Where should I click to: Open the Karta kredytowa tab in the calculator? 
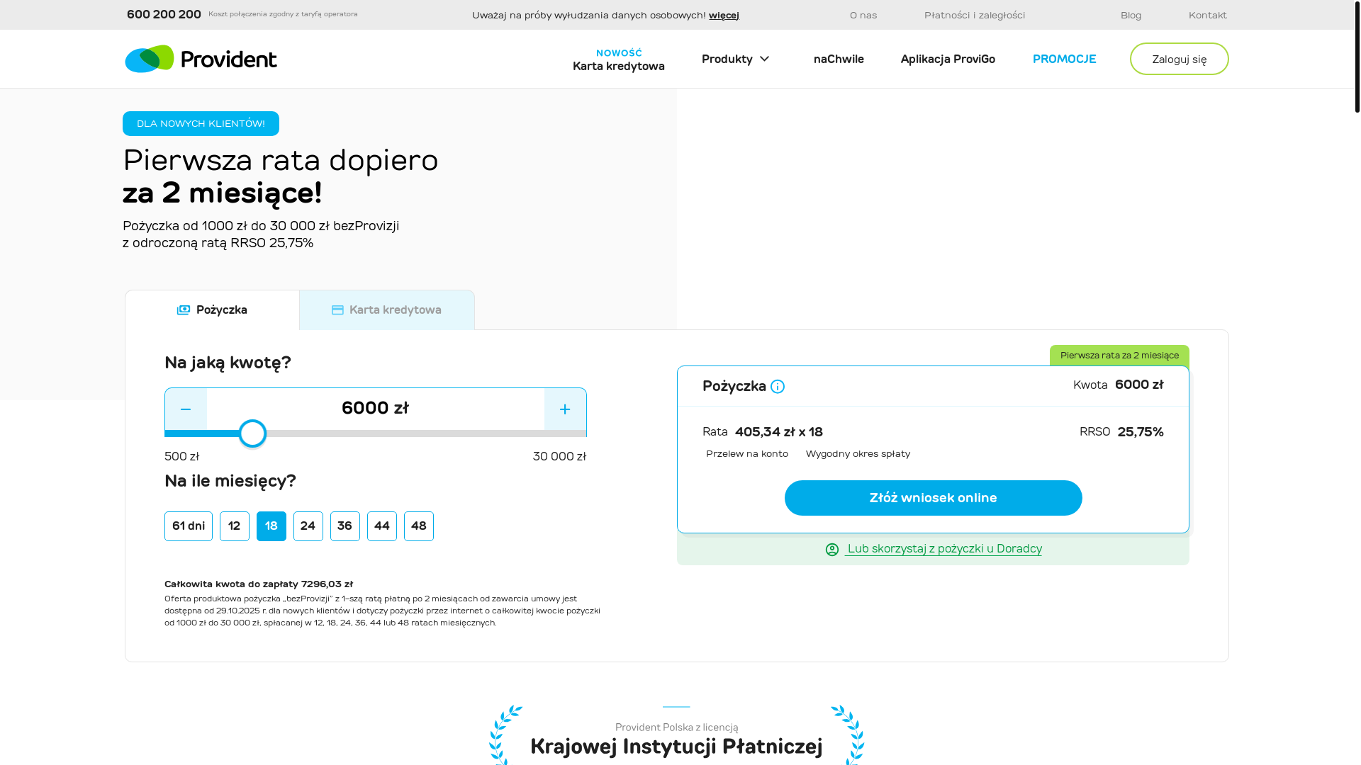click(387, 310)
